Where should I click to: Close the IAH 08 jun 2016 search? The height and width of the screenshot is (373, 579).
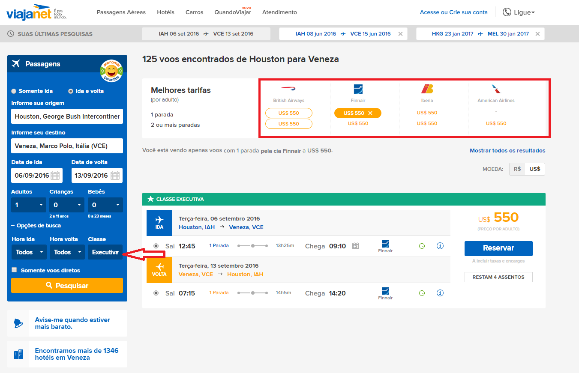pos(400,34)
